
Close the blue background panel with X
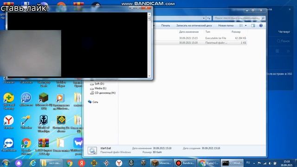click(x=290, y=9)
